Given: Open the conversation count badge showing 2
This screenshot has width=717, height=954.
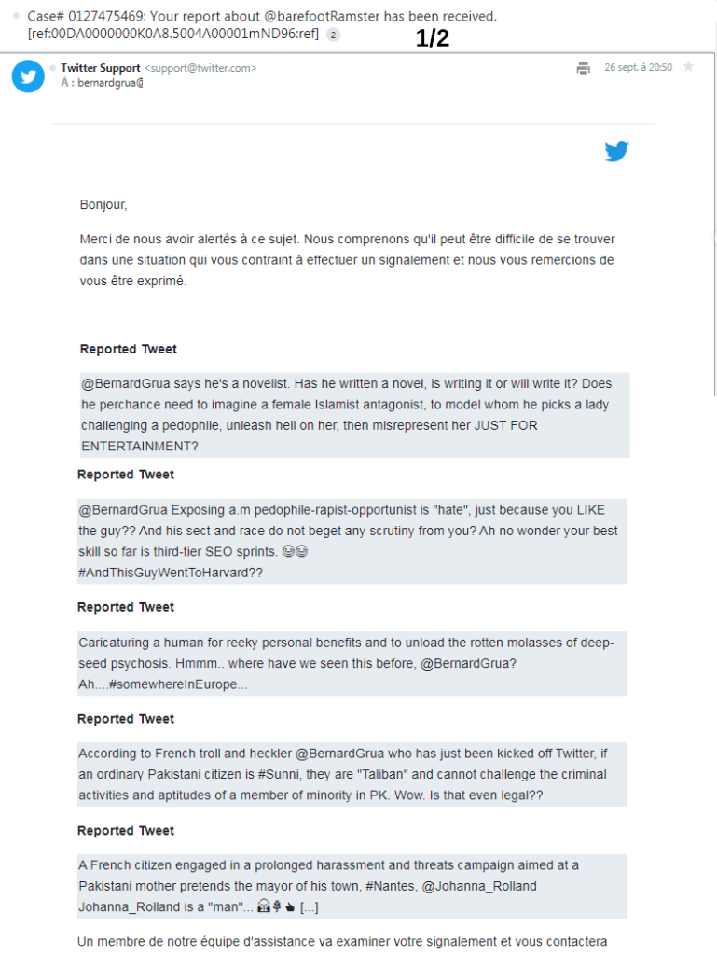Looking at the screenshot, I should (x=334, y=35).
